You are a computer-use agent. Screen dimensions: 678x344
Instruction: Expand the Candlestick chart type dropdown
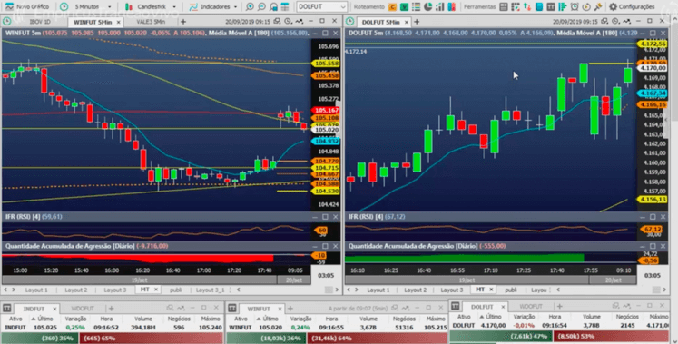[x=151, y=6]
